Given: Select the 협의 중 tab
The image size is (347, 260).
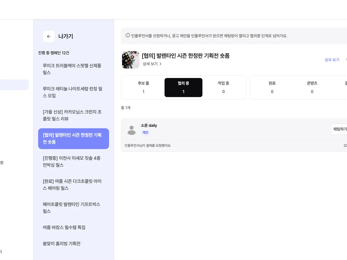Looking at the screenshot, I should [183, 88].
